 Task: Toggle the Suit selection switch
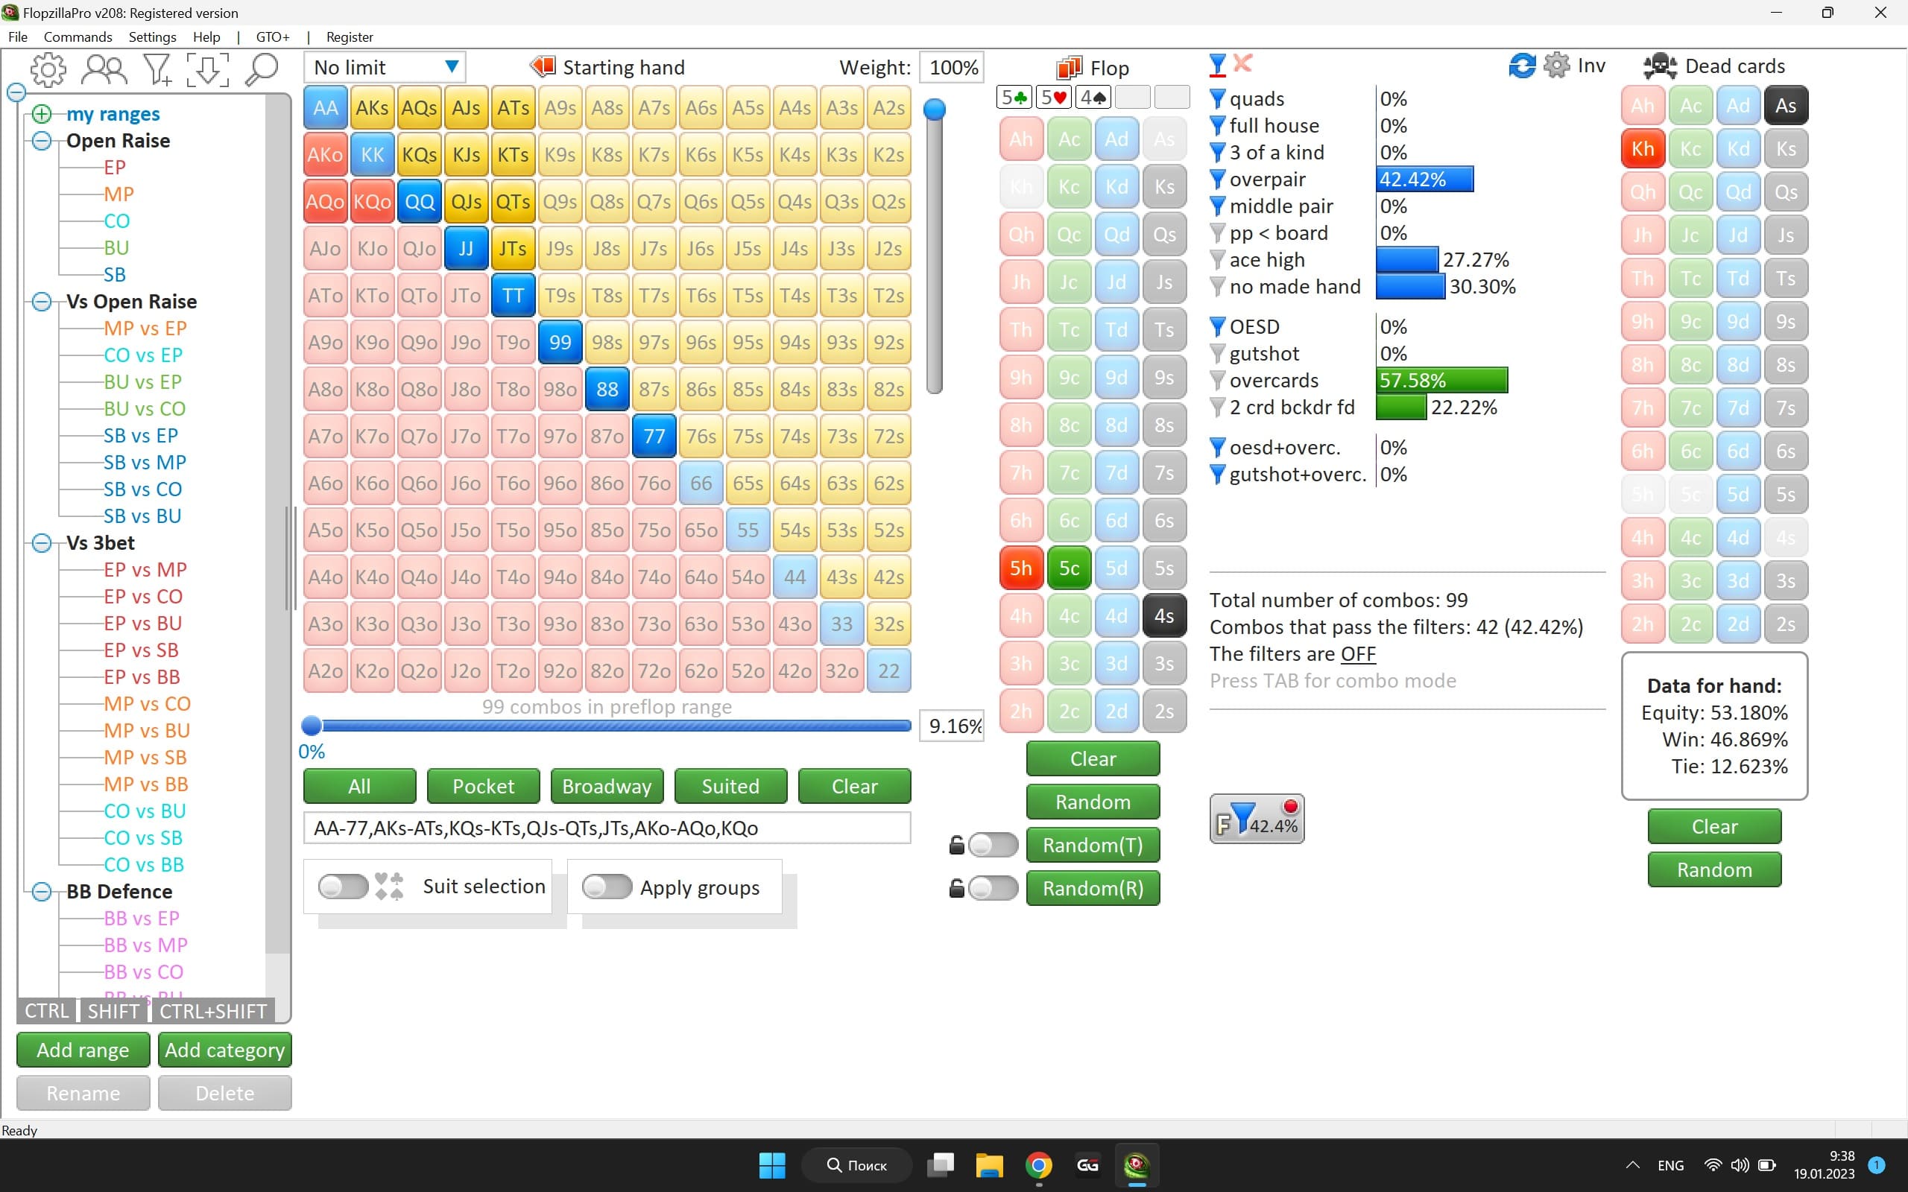click(x=343, y=886)
